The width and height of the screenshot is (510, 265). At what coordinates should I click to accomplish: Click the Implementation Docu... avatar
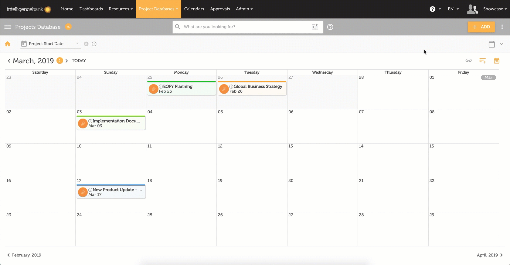click(x=83, y=124)
